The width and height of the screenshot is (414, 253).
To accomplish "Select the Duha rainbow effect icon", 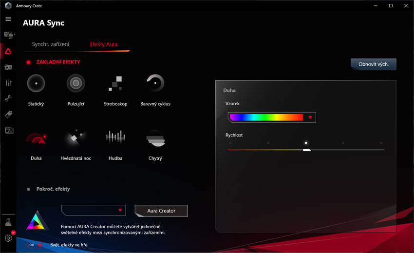I will tap(36, 138).
